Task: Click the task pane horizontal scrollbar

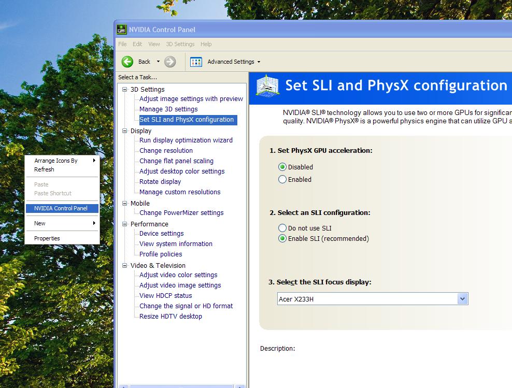Action: (x=181, y=386)
